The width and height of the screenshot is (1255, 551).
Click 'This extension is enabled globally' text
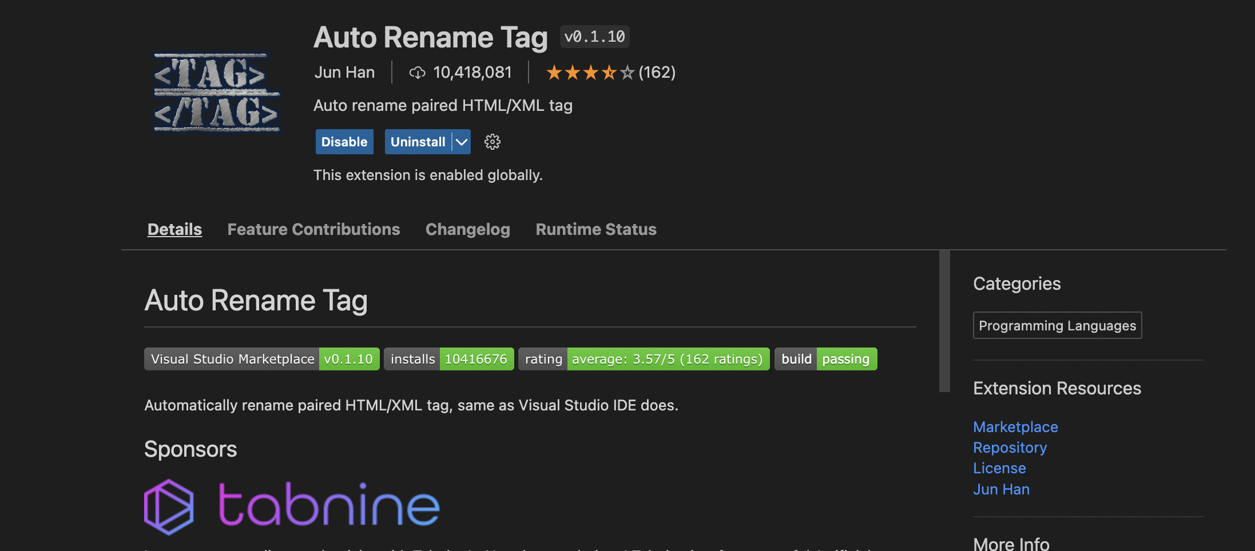(428, 175)
